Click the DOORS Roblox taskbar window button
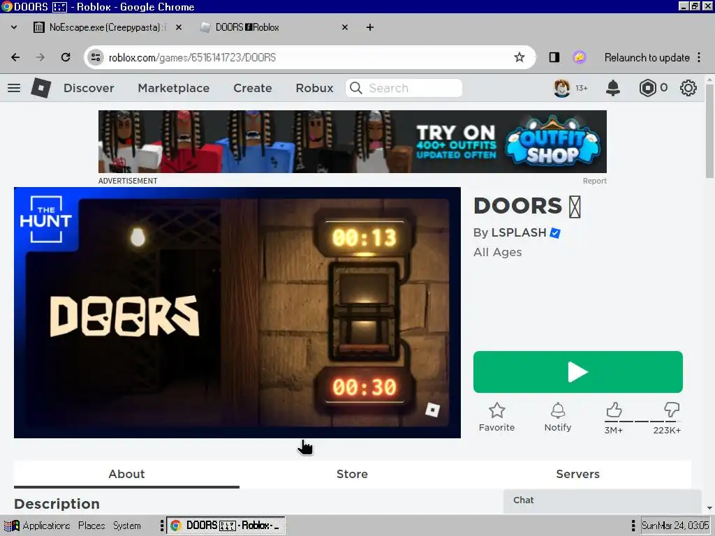This screenshot has width=715, height=536. pos(226,526)
